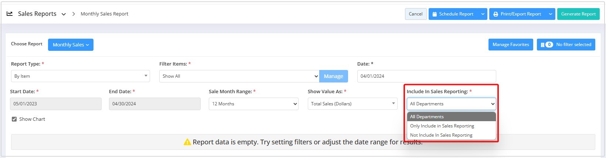Click the warning icon in empty report message
This screenshot has width=606, height=158.
click(187, 142)
